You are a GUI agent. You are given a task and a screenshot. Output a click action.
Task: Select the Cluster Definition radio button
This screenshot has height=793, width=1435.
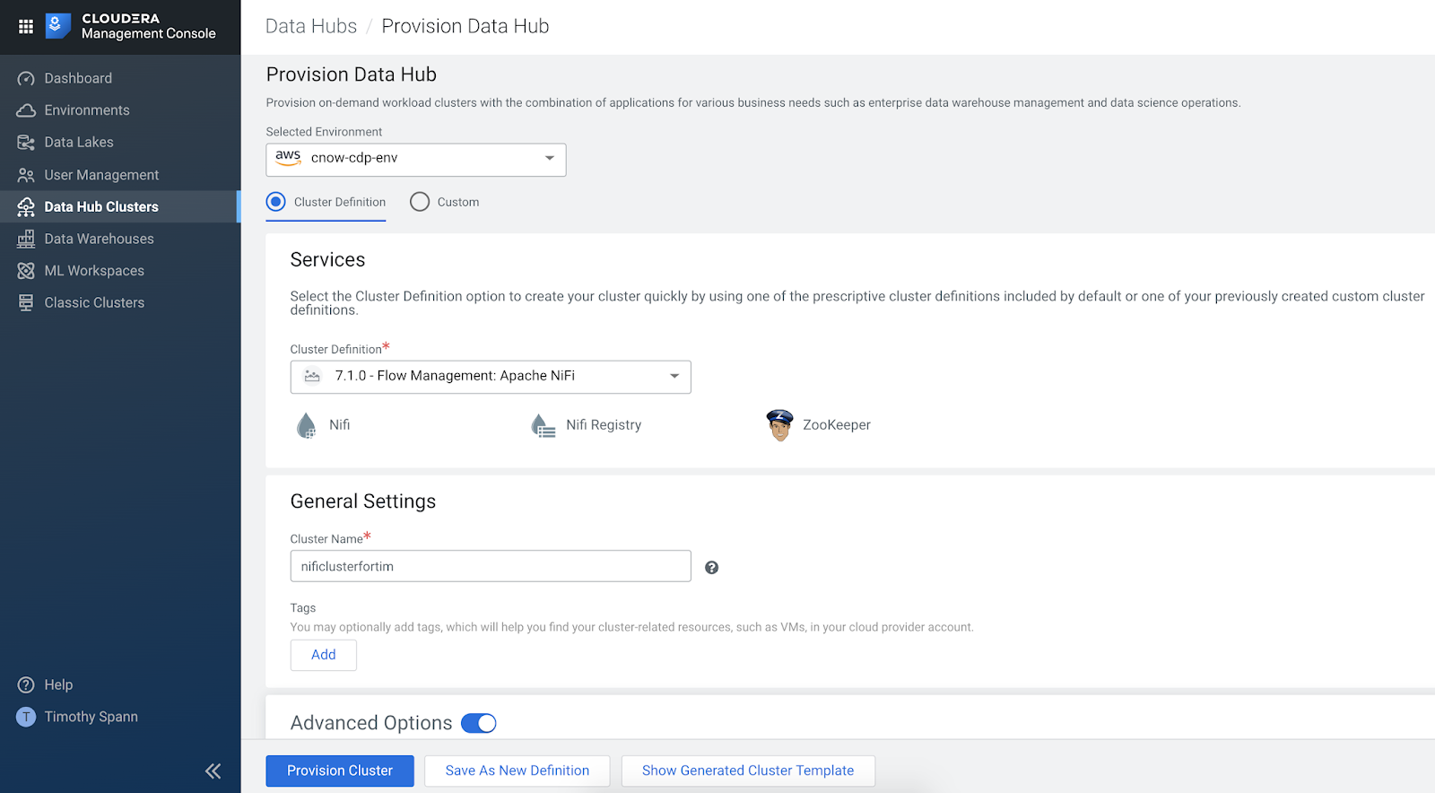pos(276,202)
